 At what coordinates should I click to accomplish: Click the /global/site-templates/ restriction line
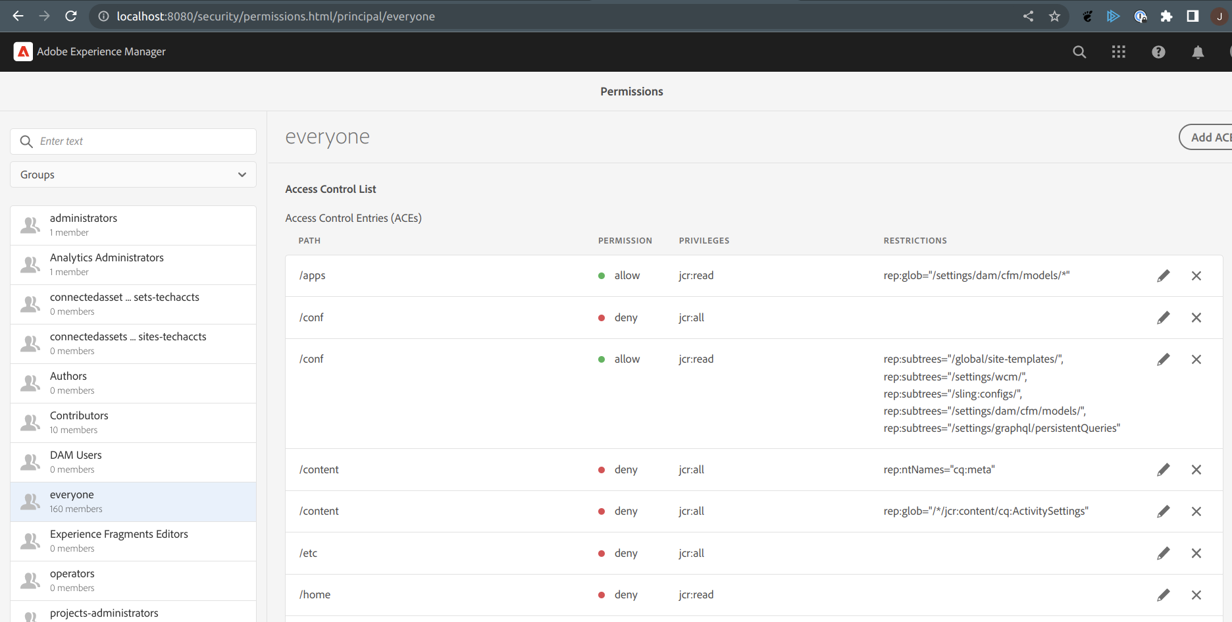pyautogui.click(x=973, y=359)
